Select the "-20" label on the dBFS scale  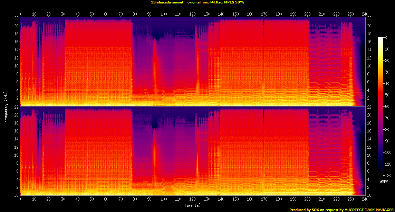click(386, 61)
